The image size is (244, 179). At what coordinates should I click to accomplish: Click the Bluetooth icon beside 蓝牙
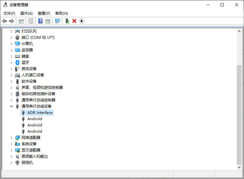pos(17,63)
